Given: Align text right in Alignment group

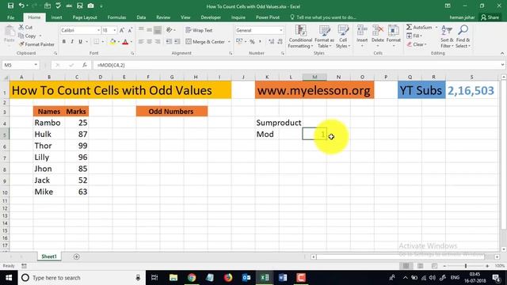Looking at the screenshot, I should (x=158, y=42).
